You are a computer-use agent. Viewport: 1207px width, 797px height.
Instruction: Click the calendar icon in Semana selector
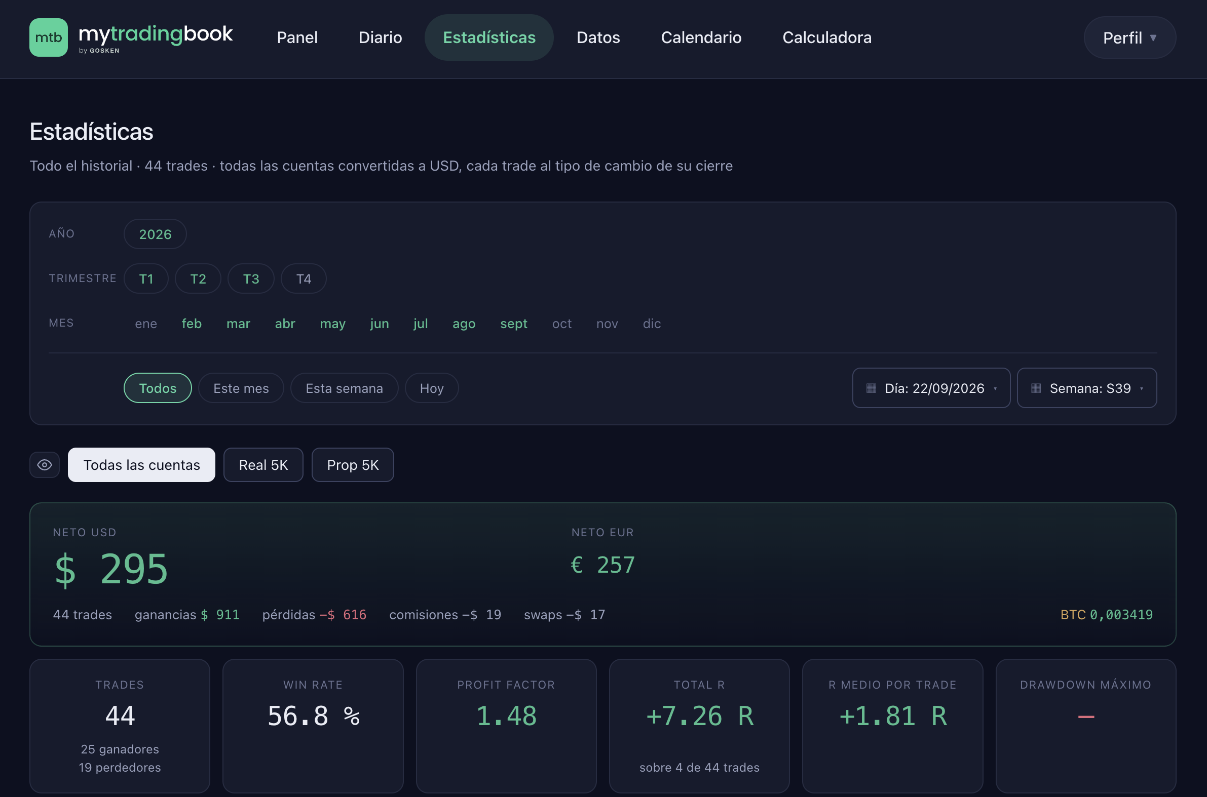[x=1036, y=388]
